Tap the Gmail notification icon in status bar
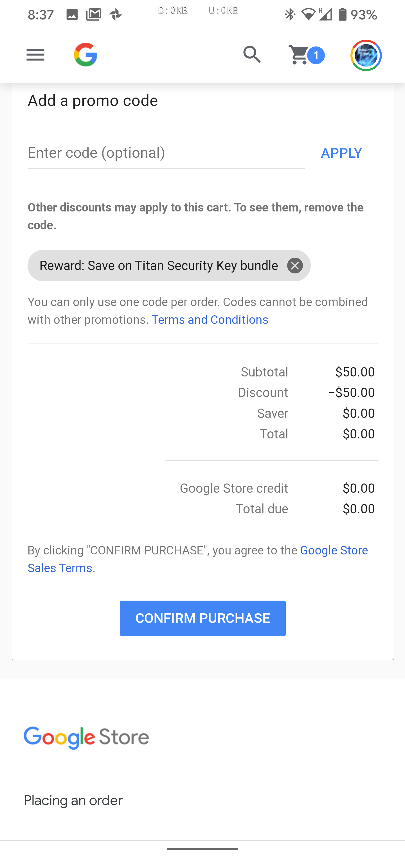The image size is (405, 856). point(94,15)
